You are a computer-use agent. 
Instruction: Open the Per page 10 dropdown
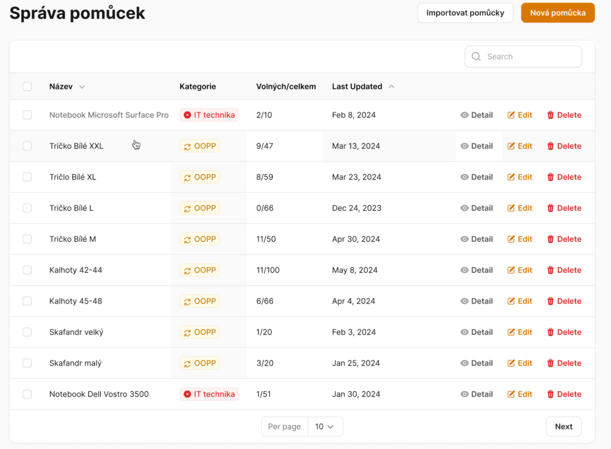[x=325, y=426]
